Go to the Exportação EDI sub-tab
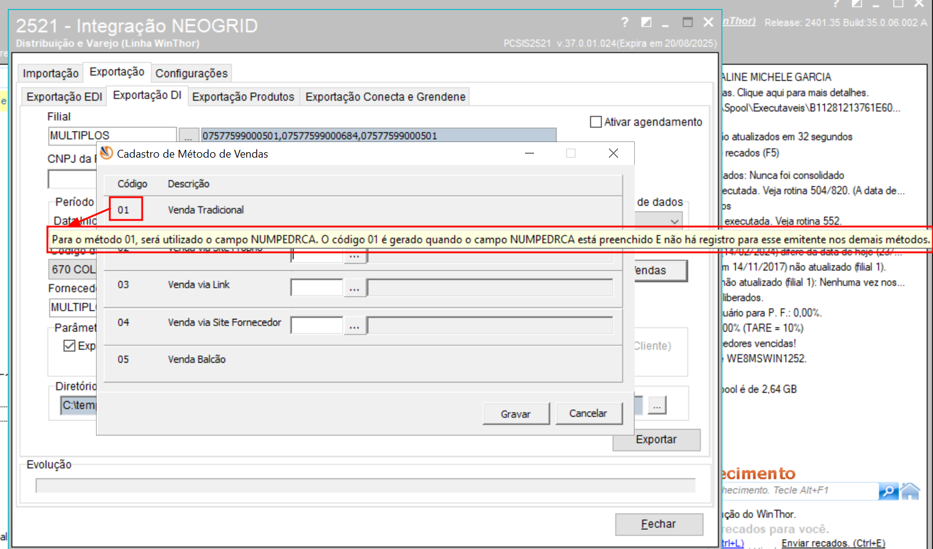 coord(64,96)
